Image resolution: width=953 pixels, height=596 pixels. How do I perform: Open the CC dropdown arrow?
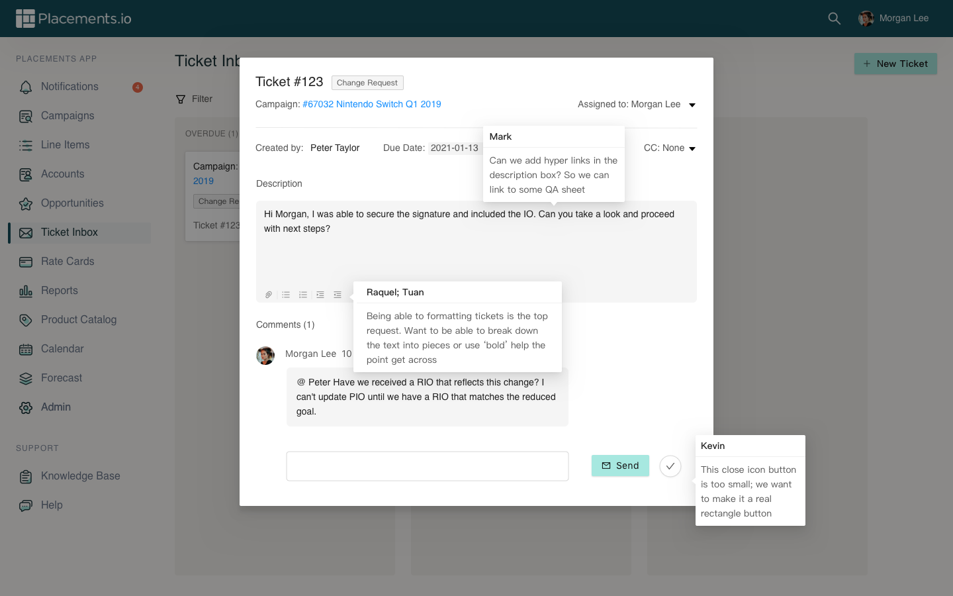coord(692,148)
